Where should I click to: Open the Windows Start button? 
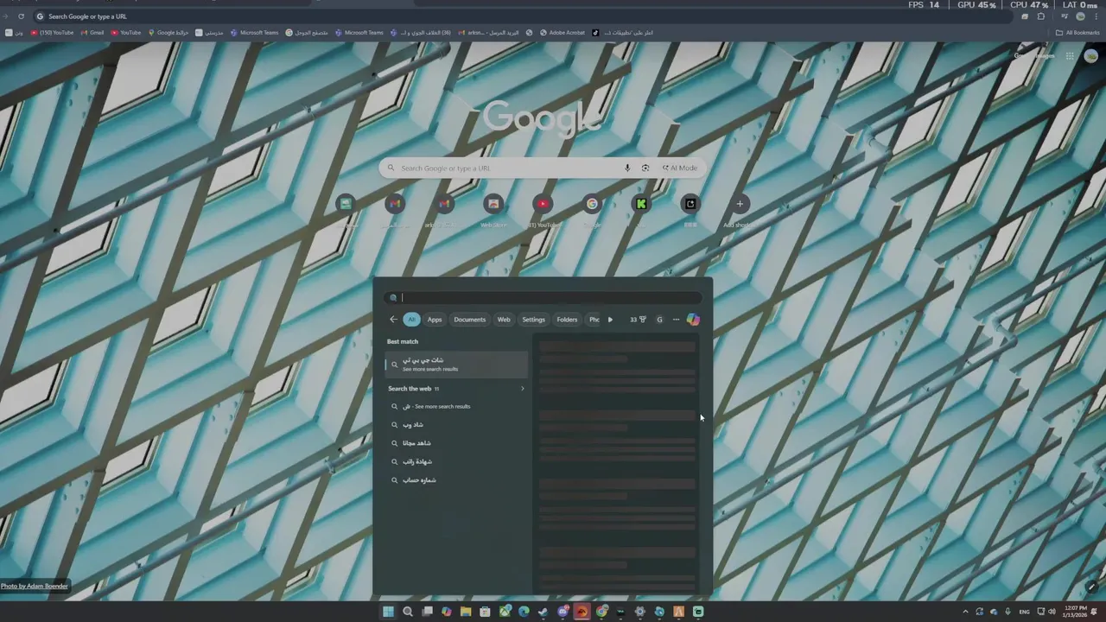[388, 612]
